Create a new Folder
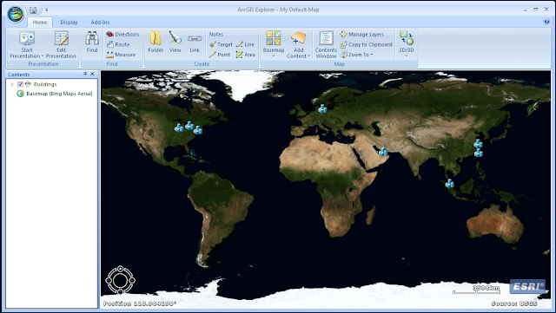Screen dimensions: 556x313 (x=156, y=42)
